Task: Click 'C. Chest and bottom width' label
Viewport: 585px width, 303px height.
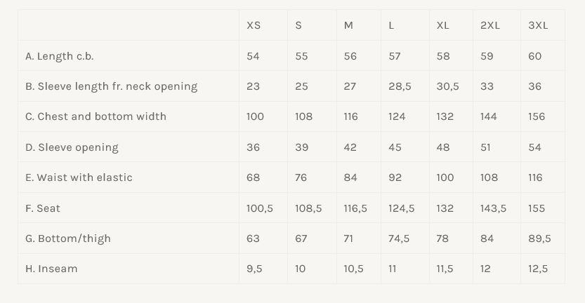Action: coord(96,116)
